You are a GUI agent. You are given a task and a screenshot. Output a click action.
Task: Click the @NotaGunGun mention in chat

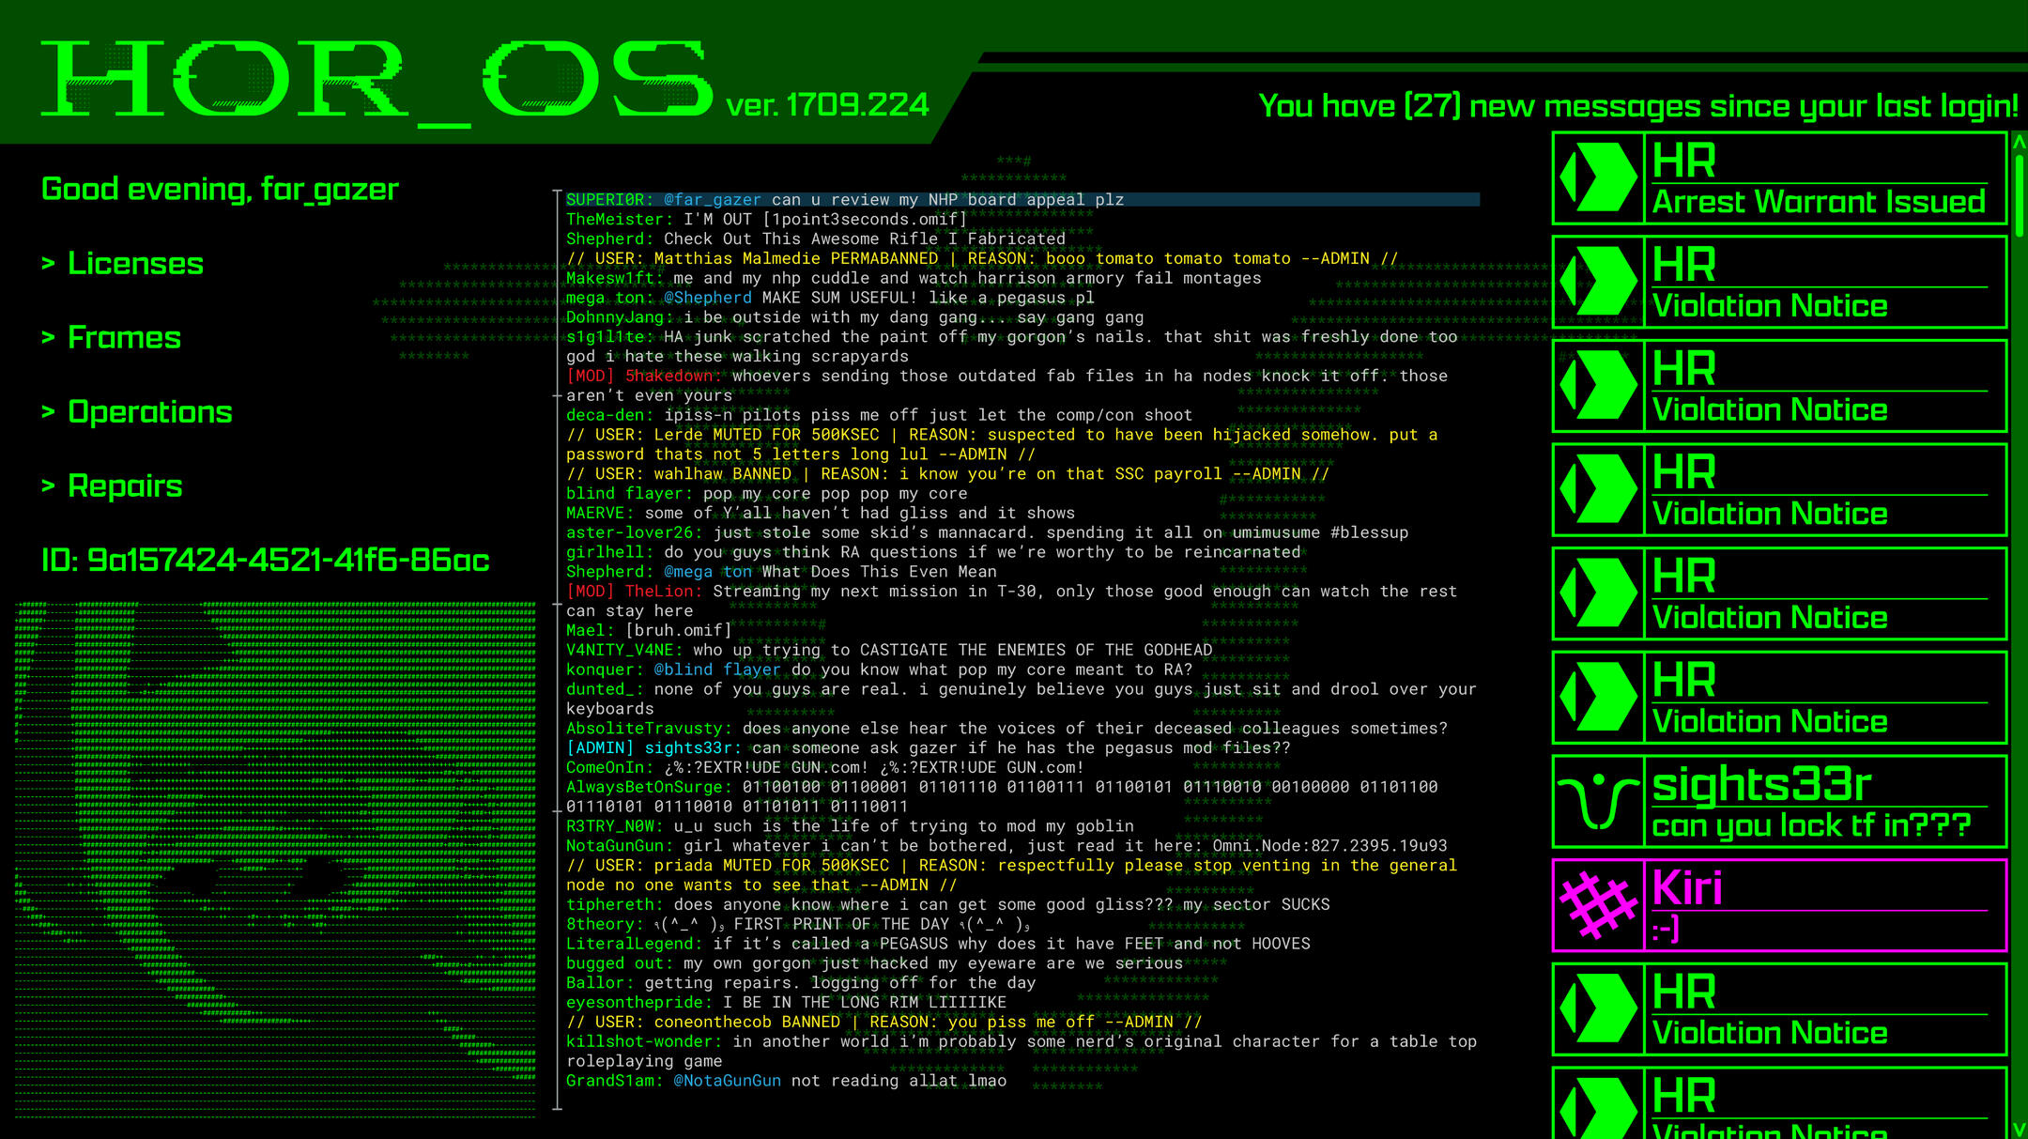pos(727,1081)
